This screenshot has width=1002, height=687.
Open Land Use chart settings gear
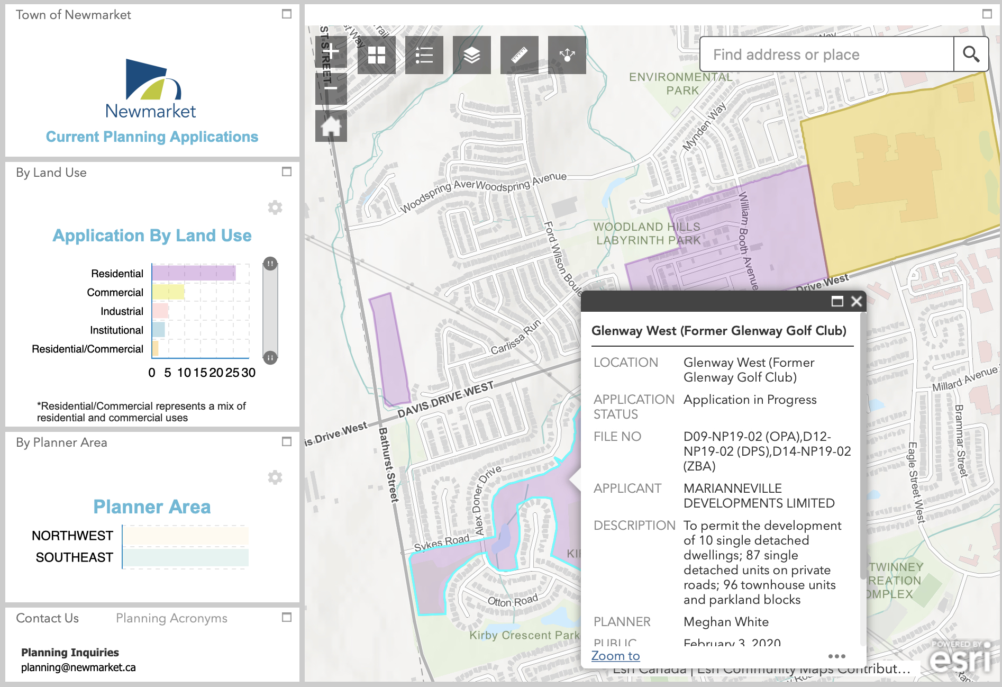coord(275,207)
